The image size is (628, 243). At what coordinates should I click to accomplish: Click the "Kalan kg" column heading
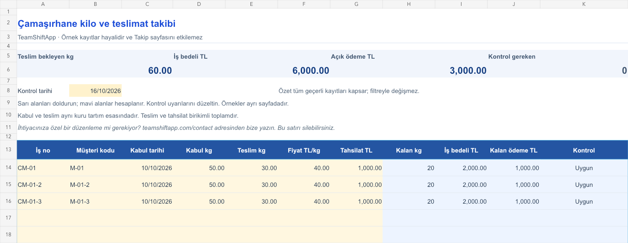coord(409,150)
